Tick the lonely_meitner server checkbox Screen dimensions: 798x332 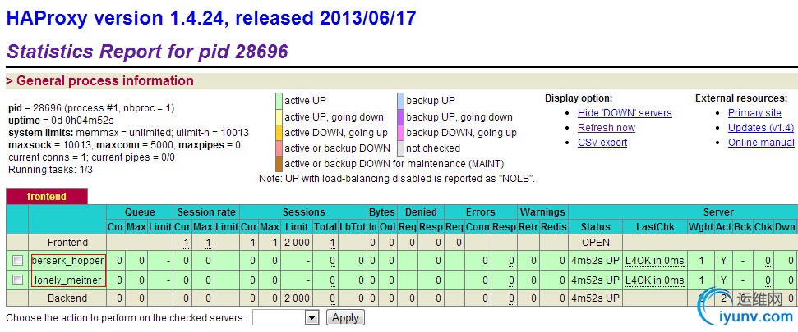click(x=18, y=280)
